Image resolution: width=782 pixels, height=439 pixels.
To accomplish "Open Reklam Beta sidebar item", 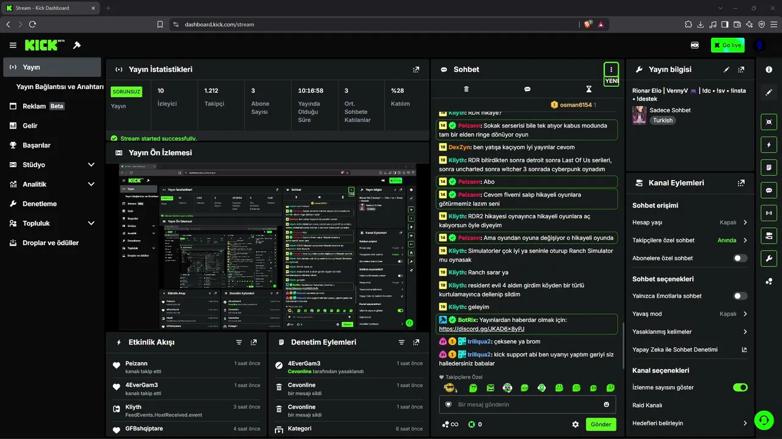I will [x=52, y=106].
